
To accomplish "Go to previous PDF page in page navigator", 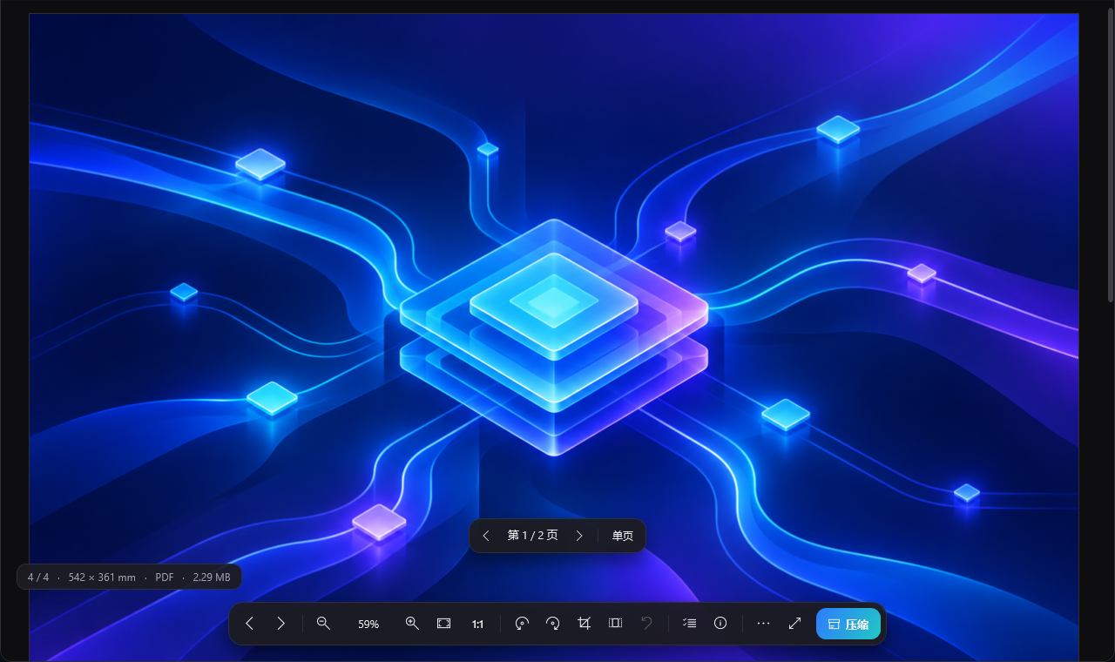I will pos(486,536).
